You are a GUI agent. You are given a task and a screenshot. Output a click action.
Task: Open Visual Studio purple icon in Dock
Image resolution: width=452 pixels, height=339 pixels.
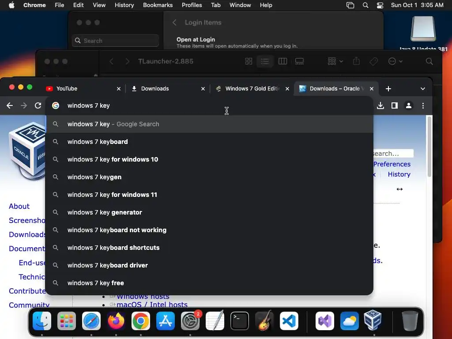click(x=325, y=321)
